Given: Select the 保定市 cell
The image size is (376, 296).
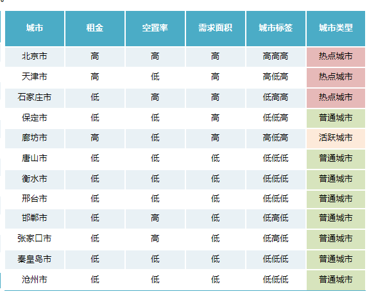Looking at the screenshot, I should [x=35, y=118].
